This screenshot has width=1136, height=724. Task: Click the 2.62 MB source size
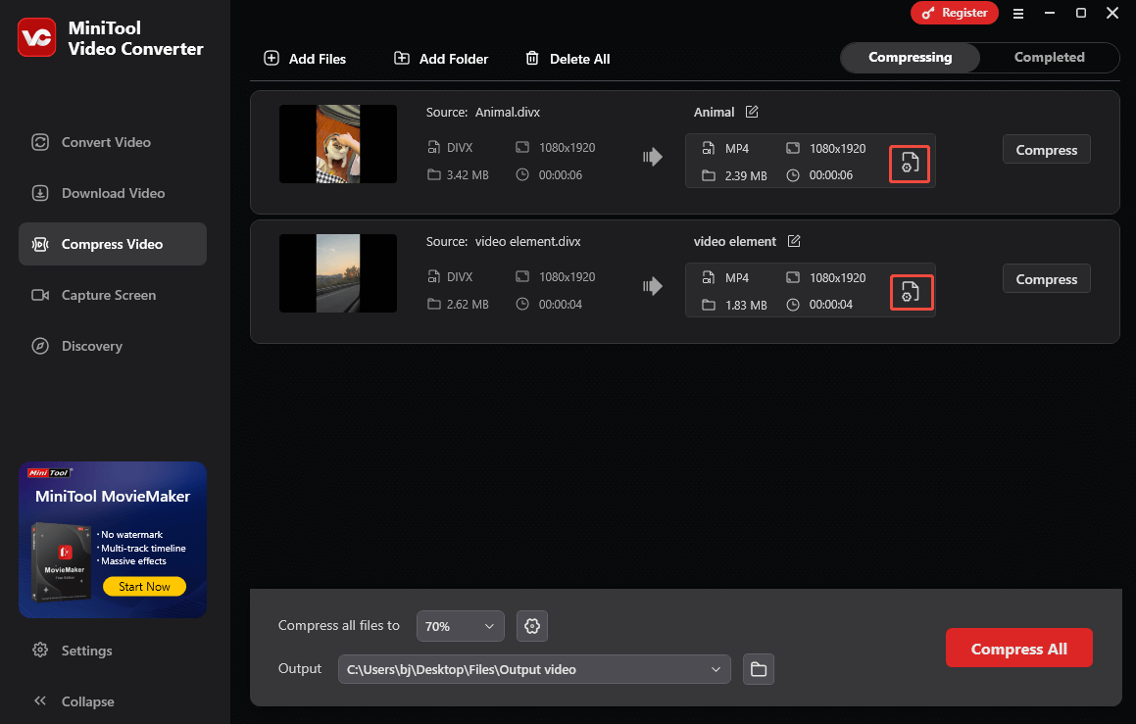coord(468,304)
